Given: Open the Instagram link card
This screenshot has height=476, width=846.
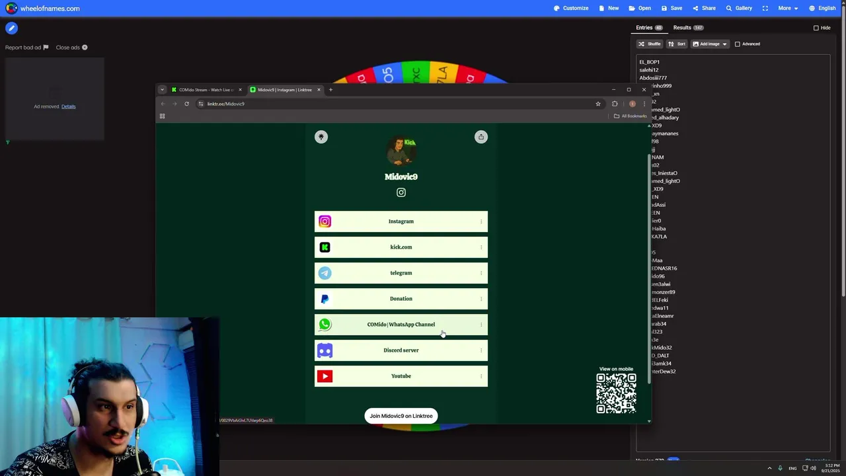Looking at the screenshot, I should [401, 221].
